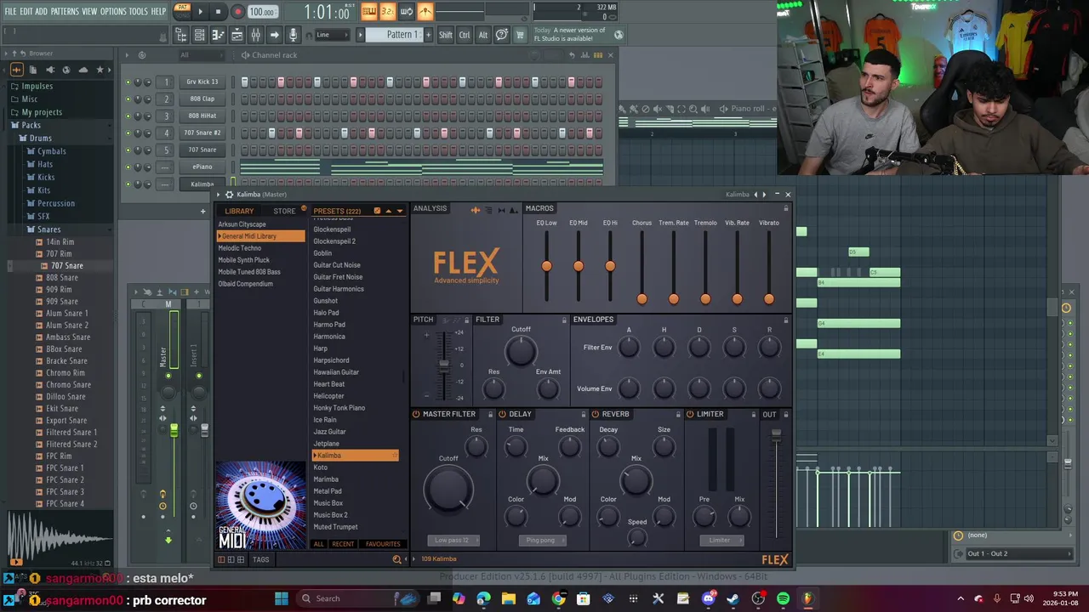1089x612 pixels.
Task: Click the Shift modifier button
Action: (x=446, y=35)
